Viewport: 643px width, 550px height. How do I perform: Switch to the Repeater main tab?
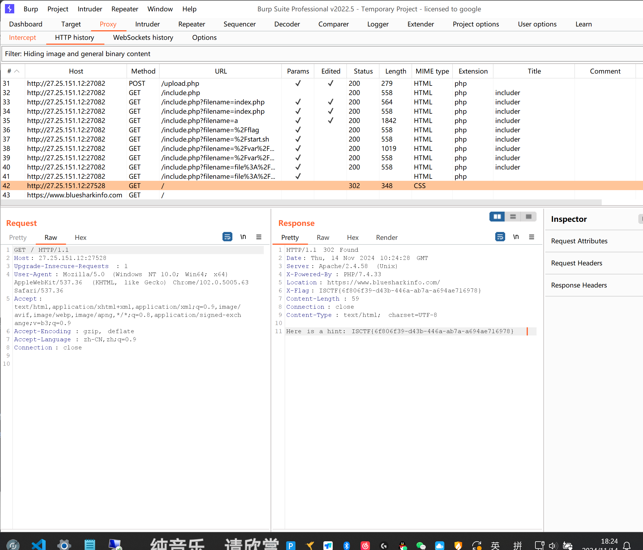[x=191, y=24]
